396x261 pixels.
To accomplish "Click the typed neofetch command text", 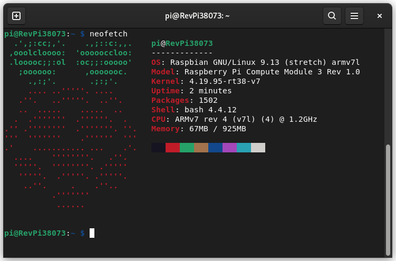I will (x=108, y=34).
